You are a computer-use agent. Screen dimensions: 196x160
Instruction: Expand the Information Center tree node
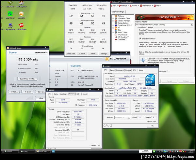point(113,18)
